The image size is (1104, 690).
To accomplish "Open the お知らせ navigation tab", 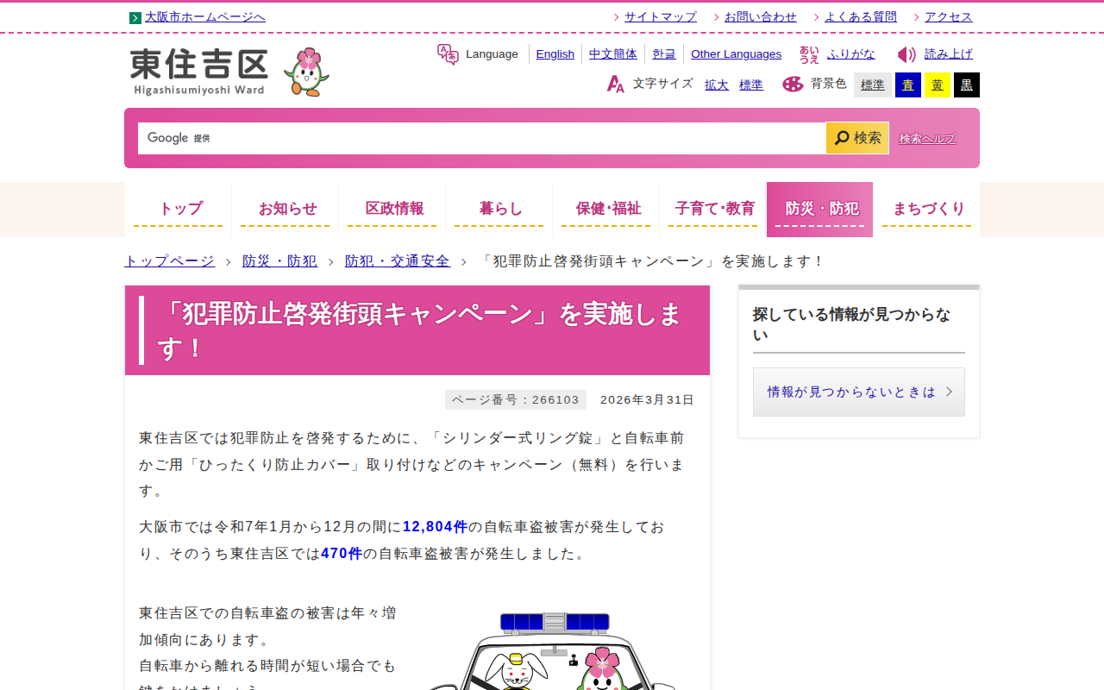I will point(285,210).
